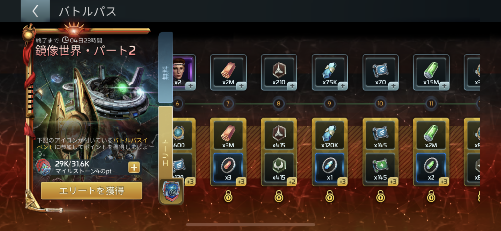501x231 pixels.
Task: Expand the +3 badge on milestone 10 elite
Action: pos(393,181)
